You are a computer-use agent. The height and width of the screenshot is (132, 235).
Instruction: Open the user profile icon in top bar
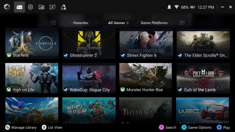pos(63,7)
